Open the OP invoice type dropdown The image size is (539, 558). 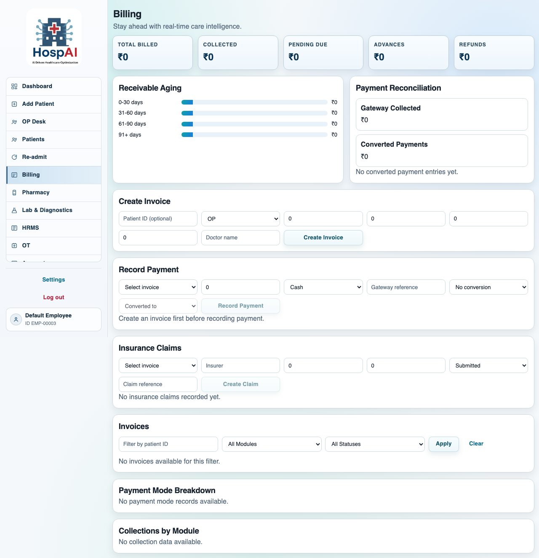coord(240,219)
